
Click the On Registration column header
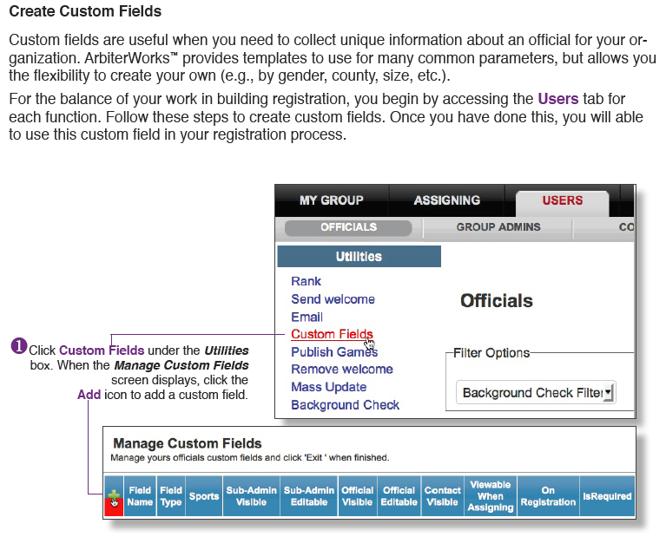coord(548,496)
